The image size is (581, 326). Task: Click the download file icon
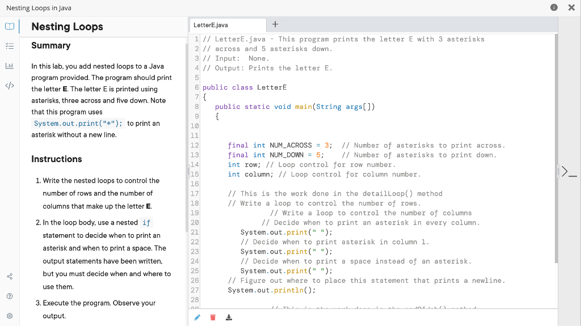pyautogui.click(x=229, y=317)
